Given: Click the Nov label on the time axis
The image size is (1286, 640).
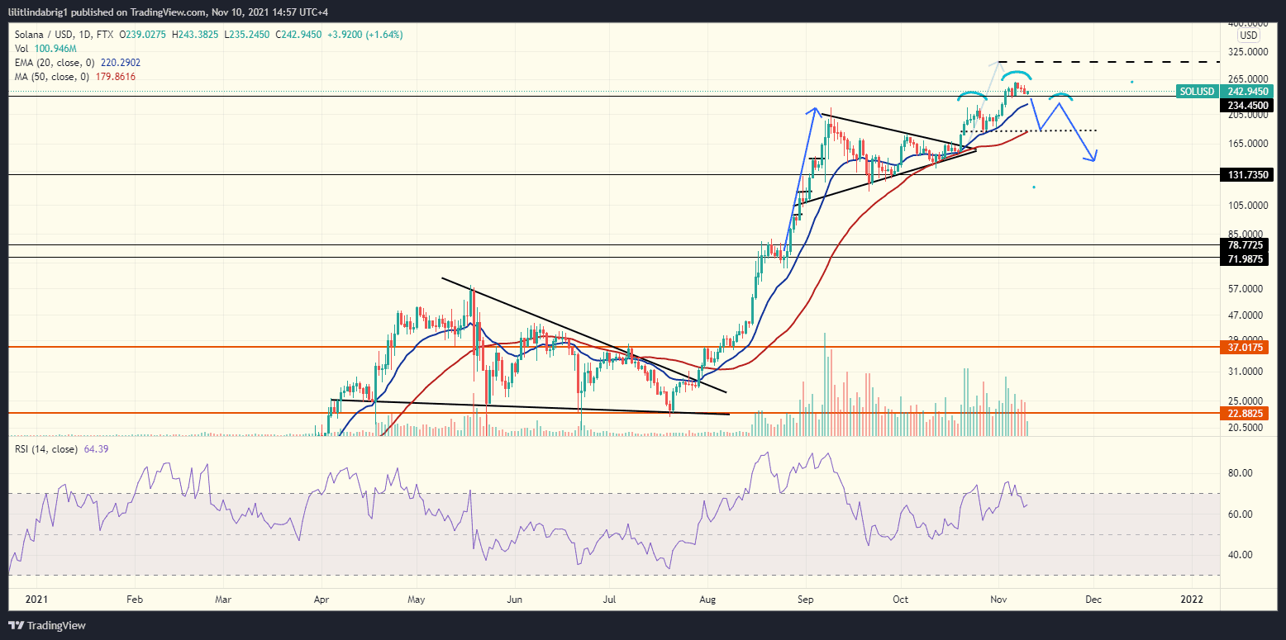Looking at the screenshot, I should pyautogui.click(x=998, y=600).
